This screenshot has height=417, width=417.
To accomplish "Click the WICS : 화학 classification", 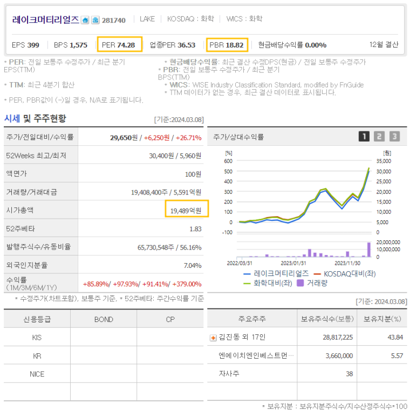I will pyautogui.click(x=244, y=19).
